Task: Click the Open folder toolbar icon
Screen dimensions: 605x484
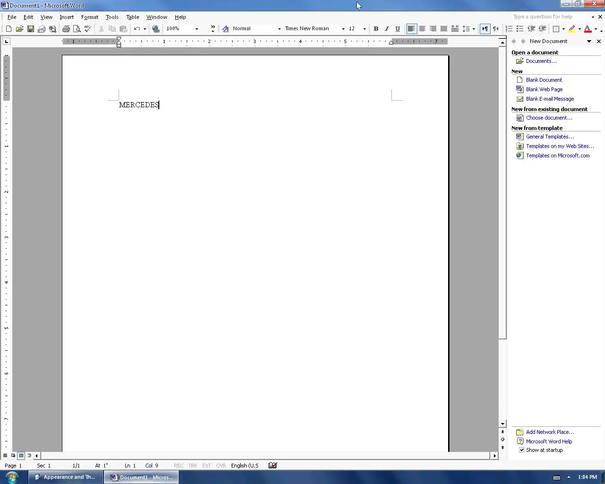Action: [19, 29]
